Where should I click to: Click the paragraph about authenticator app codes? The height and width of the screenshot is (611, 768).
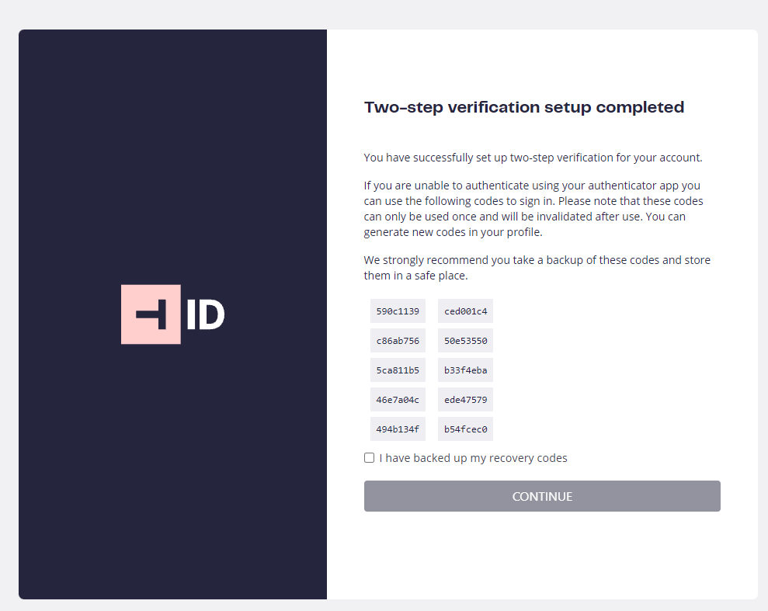[x=533, y=209]
